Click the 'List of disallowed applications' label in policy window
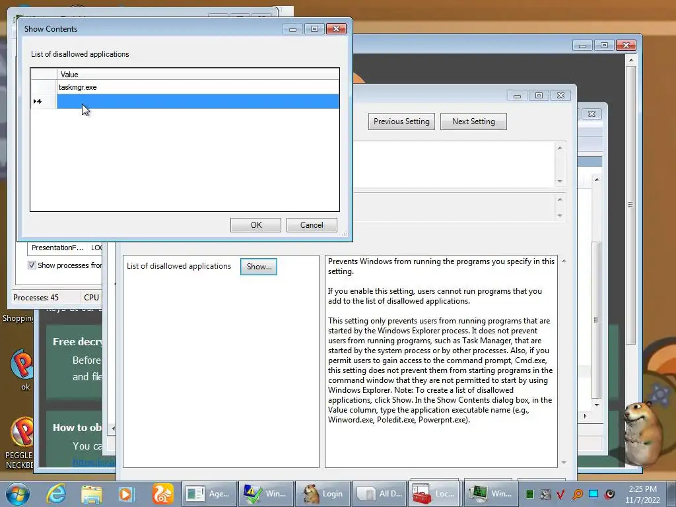 179,266
